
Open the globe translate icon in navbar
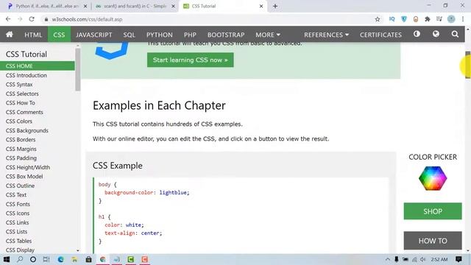pos(436,34)
